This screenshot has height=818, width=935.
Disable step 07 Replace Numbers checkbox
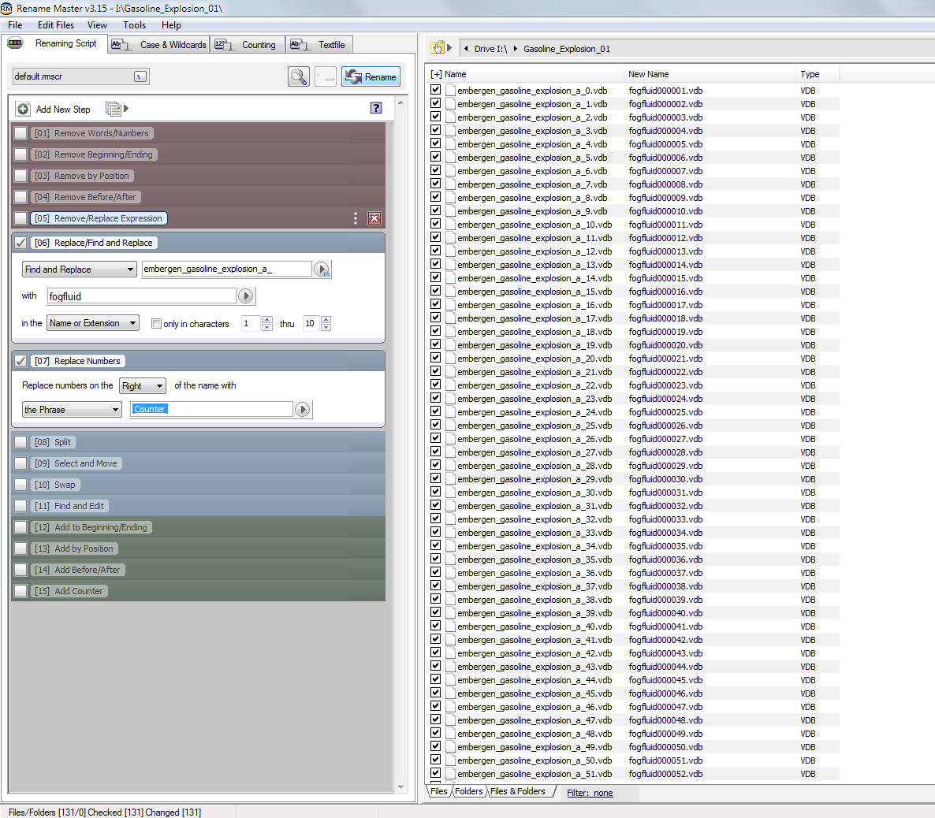20,361
